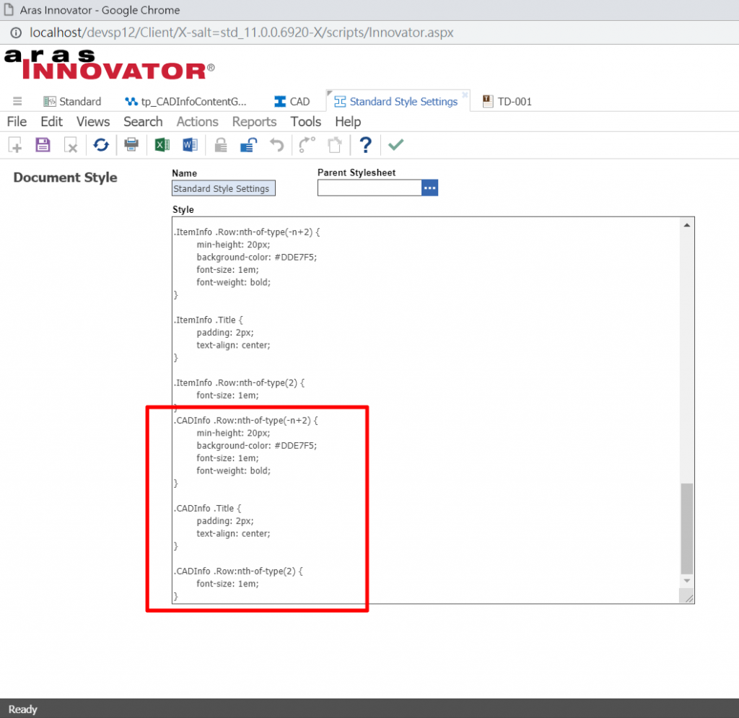The image size is (739, 718).
Task: Open the Edit menu
Action: click(51, 121)
